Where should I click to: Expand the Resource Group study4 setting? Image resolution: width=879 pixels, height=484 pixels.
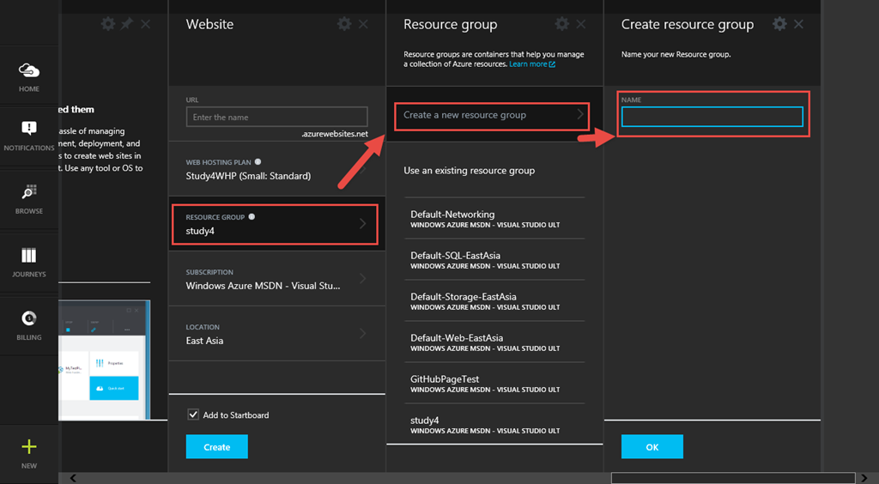(275, 224)
